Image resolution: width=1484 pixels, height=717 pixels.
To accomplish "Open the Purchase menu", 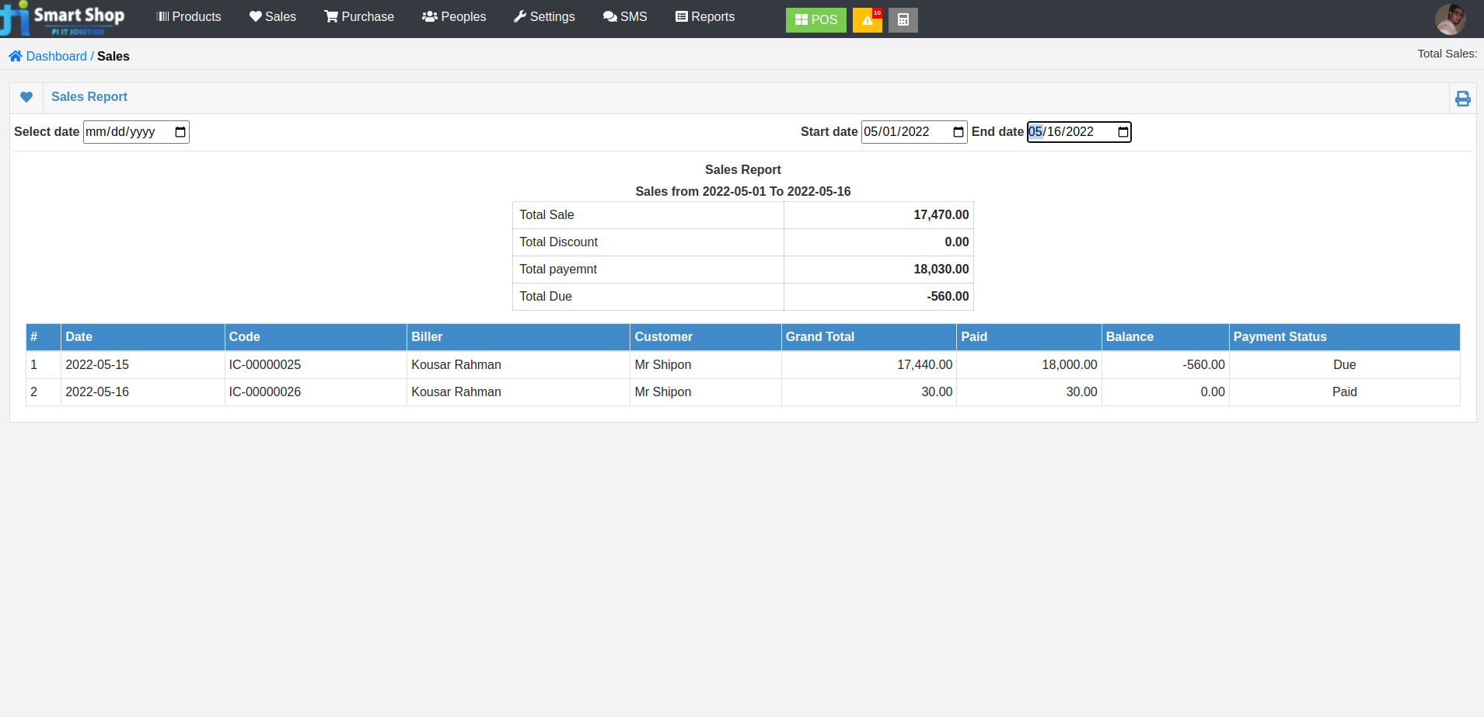I will coord(358,16).
